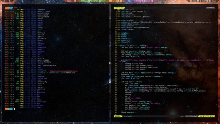The image size is (220, 124).
Task: Click the '.fzf.zsh' file name in the terminal
Action: click(41, 35)
